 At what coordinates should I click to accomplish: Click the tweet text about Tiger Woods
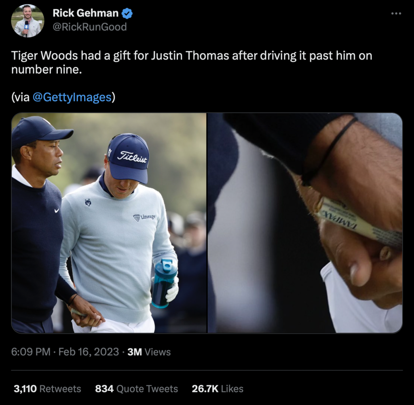tap(192, 63)
